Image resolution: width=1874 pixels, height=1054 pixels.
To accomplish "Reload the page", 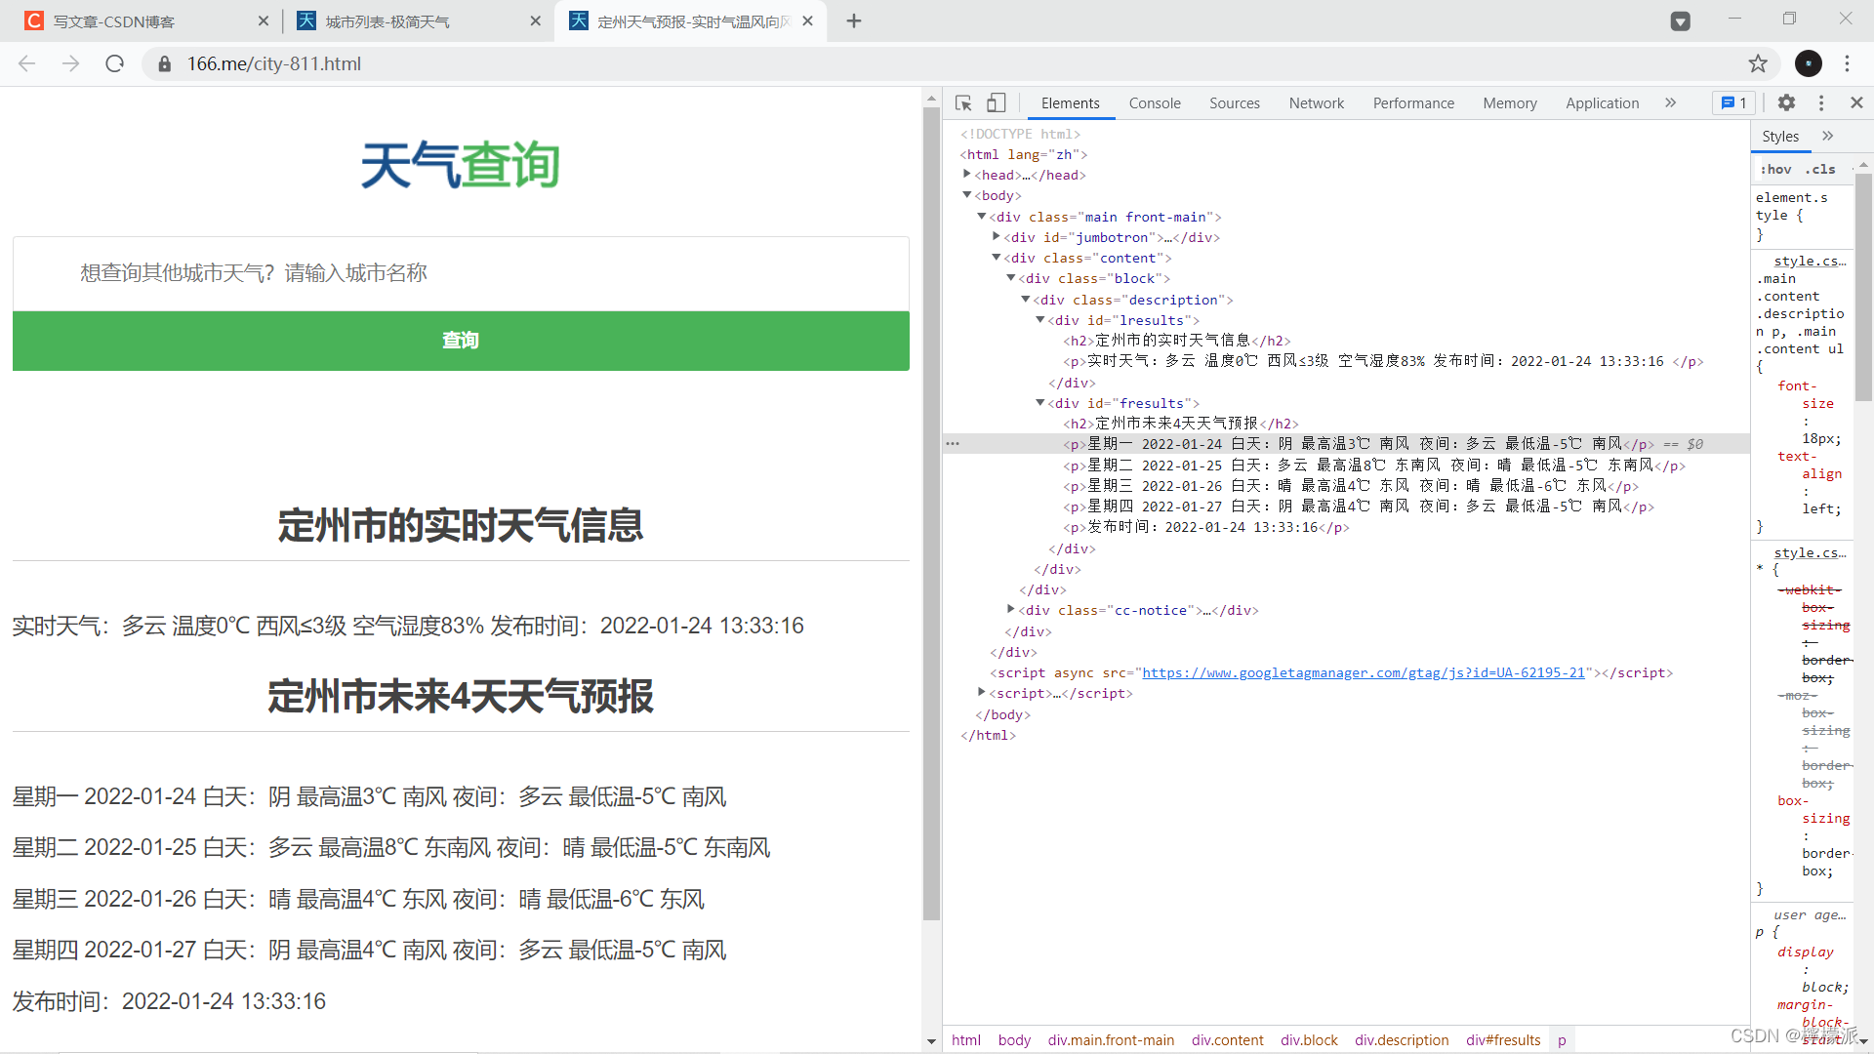I will click(x=115, y=63).
